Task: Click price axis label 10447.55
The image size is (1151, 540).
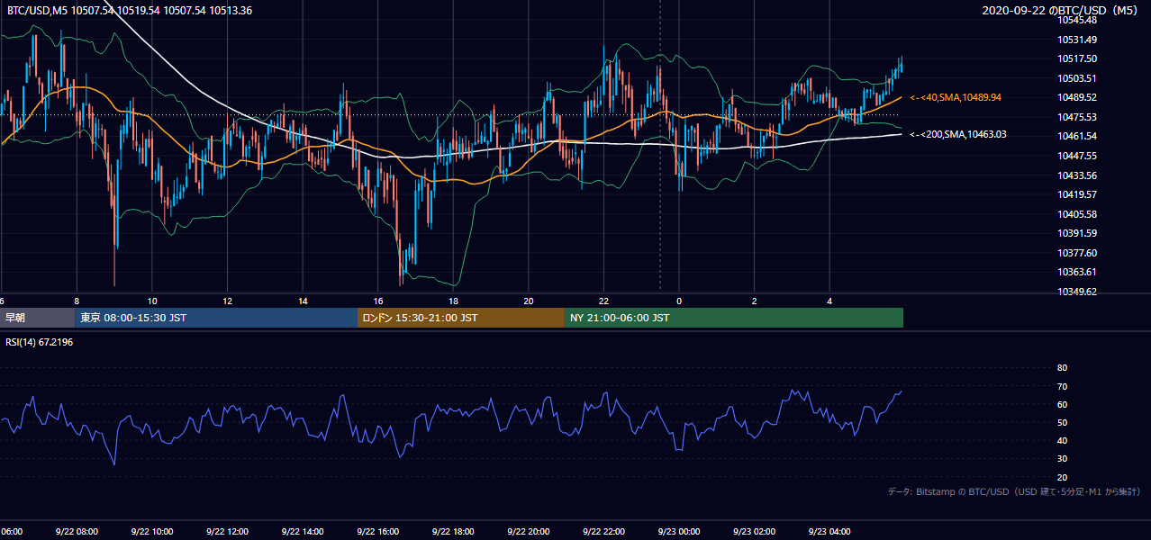Action: pyautogui.click(x=1077, y=156)
